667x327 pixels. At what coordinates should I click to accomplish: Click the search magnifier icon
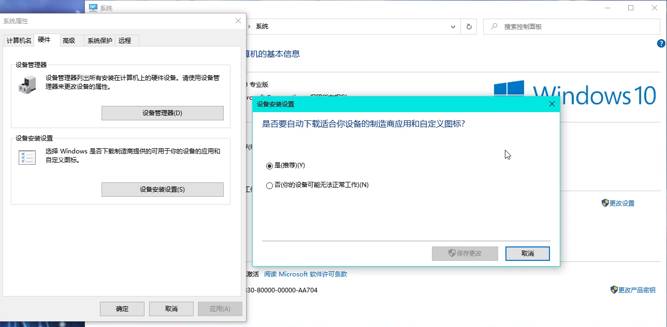[x=494, y=26]
